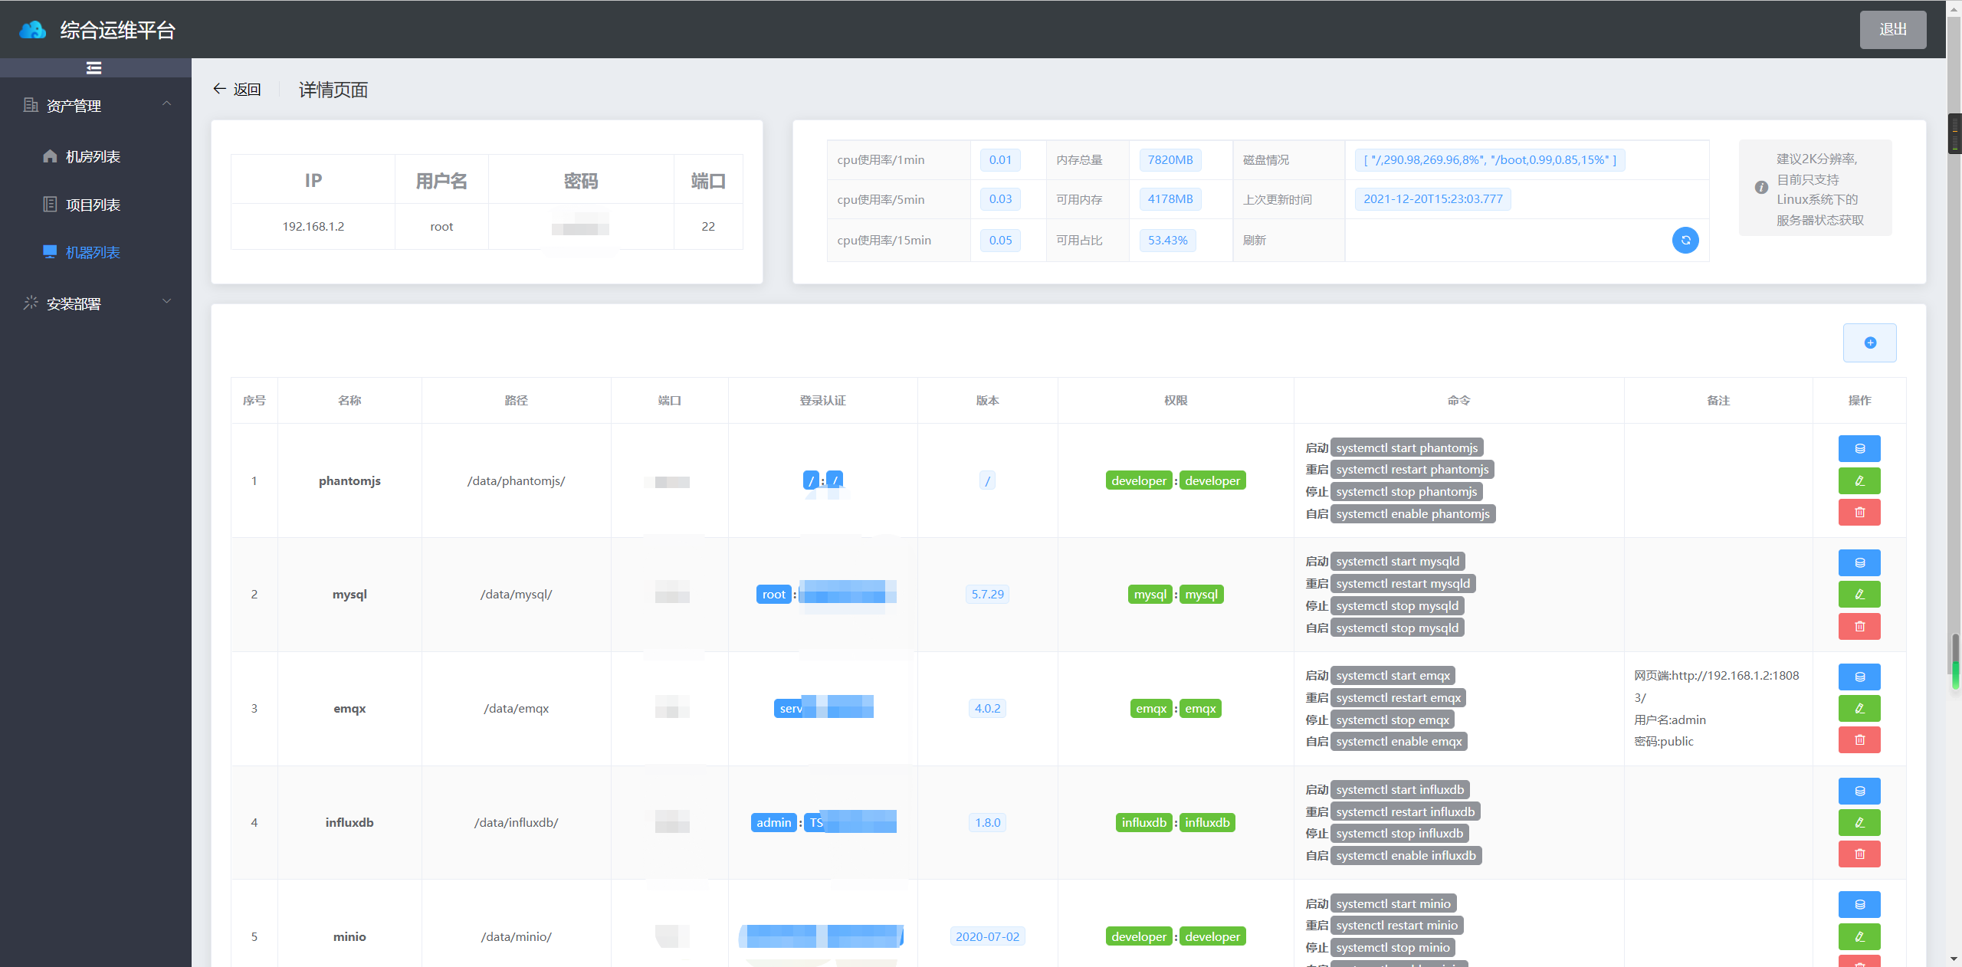Click the back arrow beside 返回

pos(218,89)
